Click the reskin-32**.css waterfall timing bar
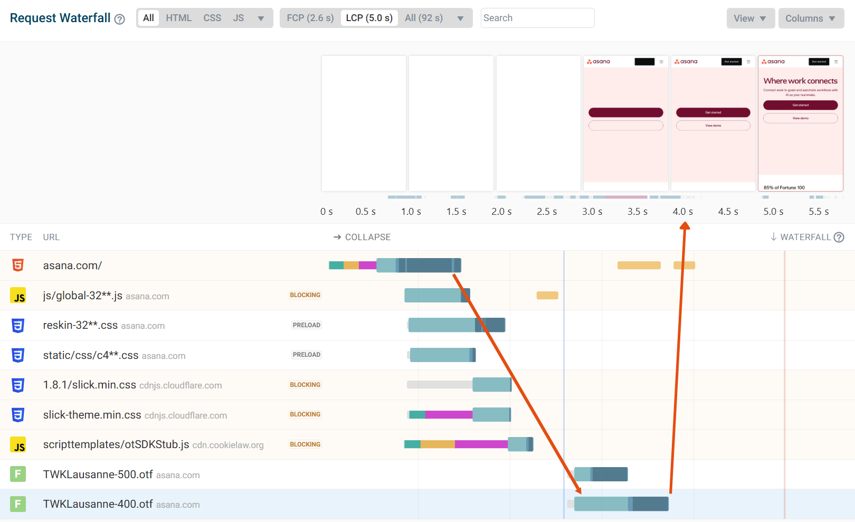This screenshot has width=855, height=522. tap(457, 325)
